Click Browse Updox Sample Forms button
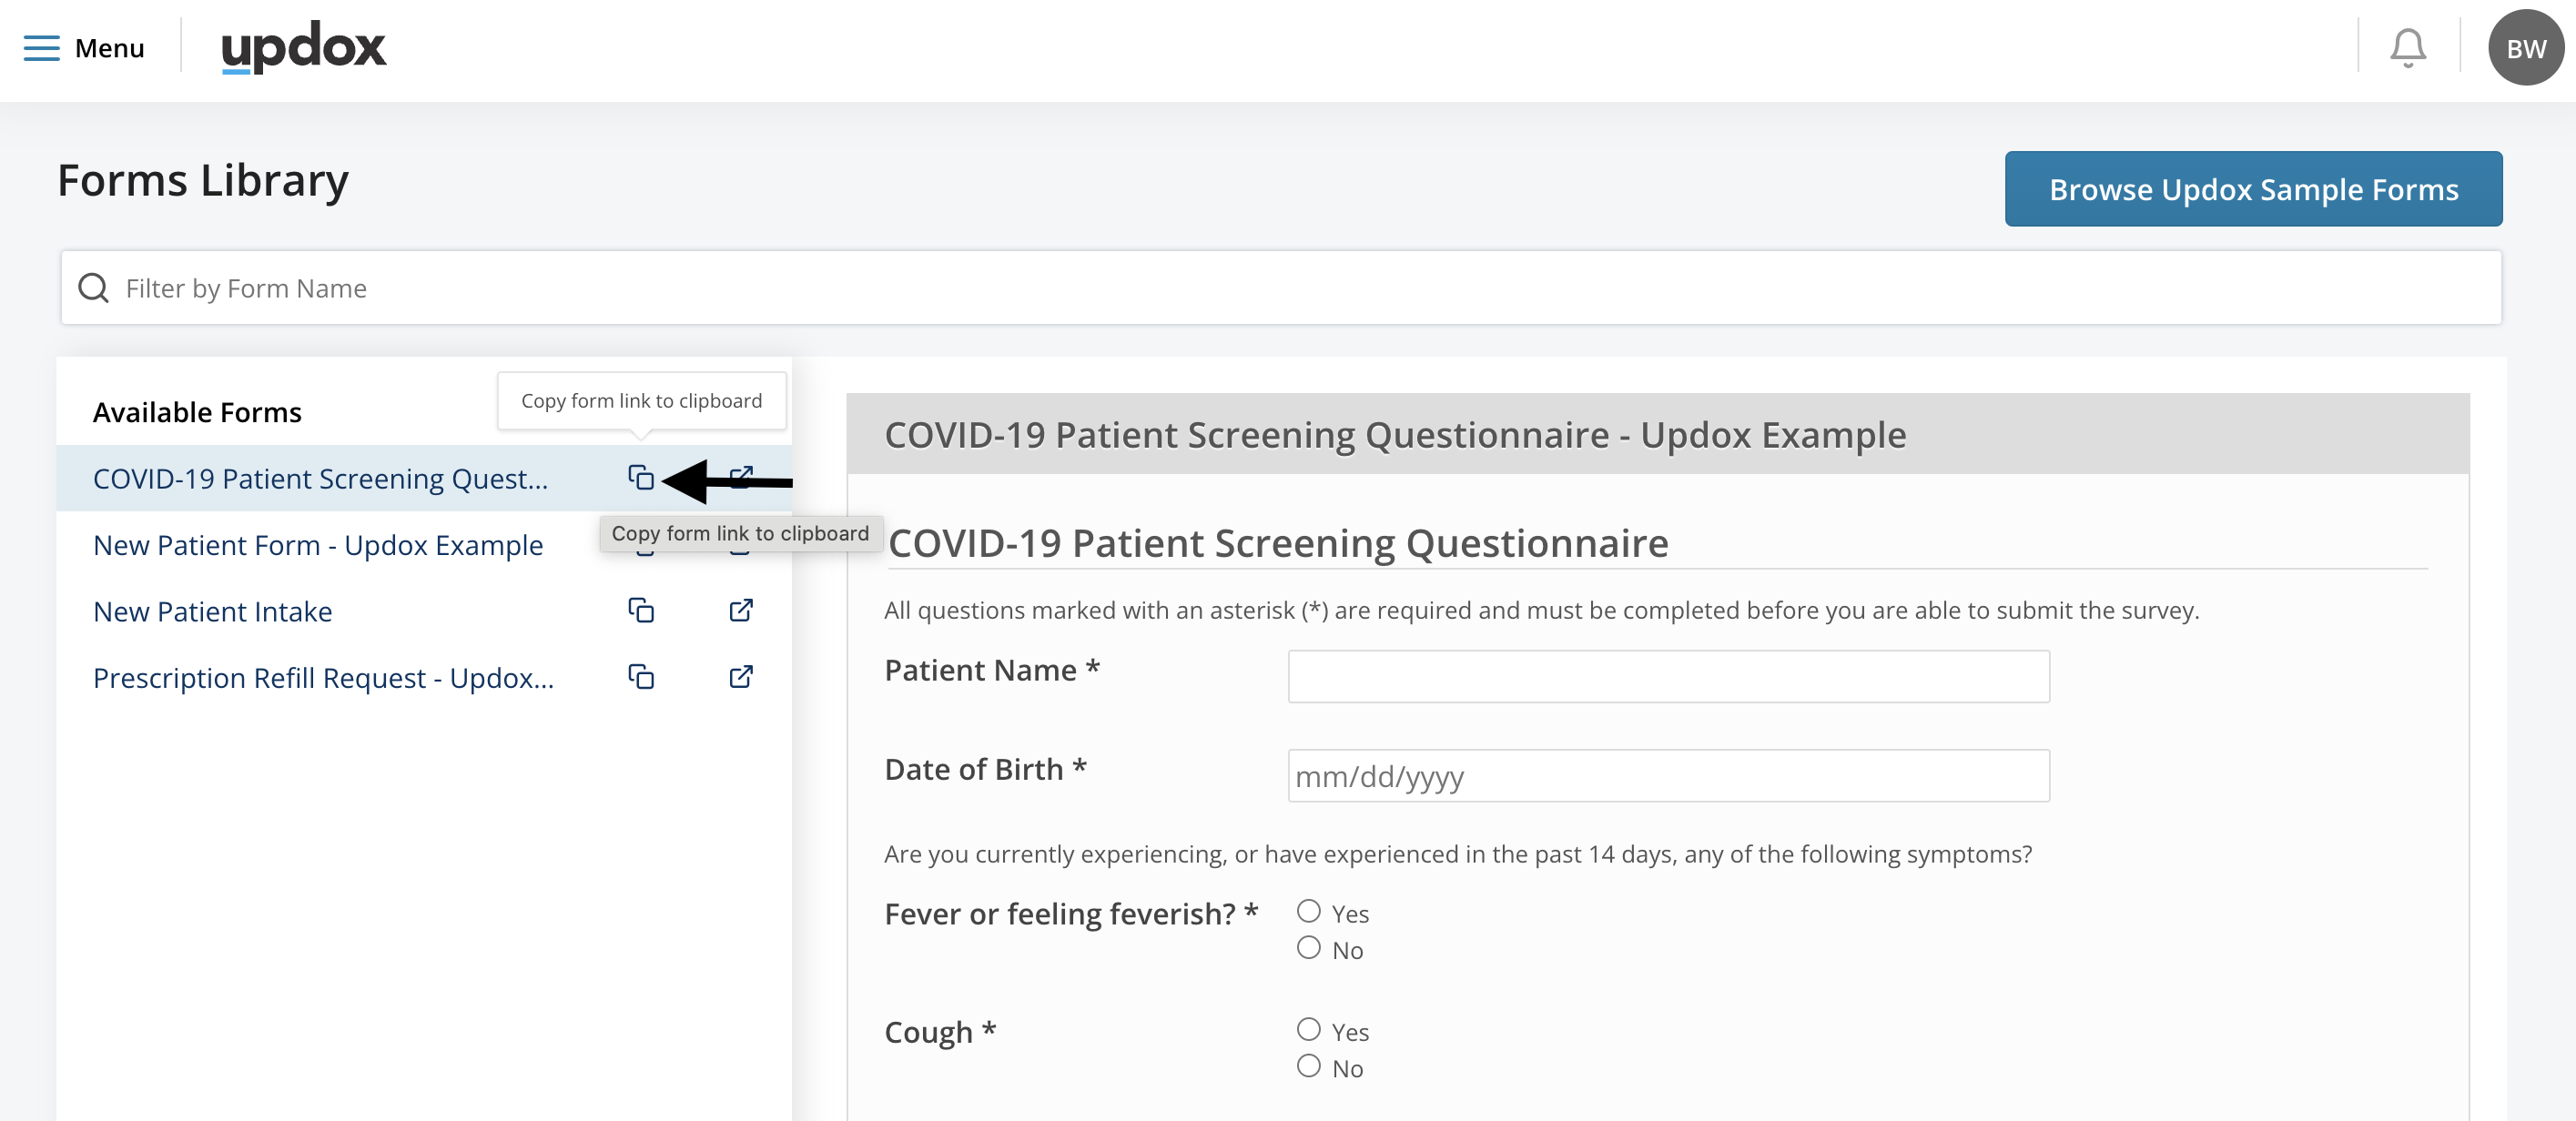2576x1121 pixels. tap(2252, 189)
